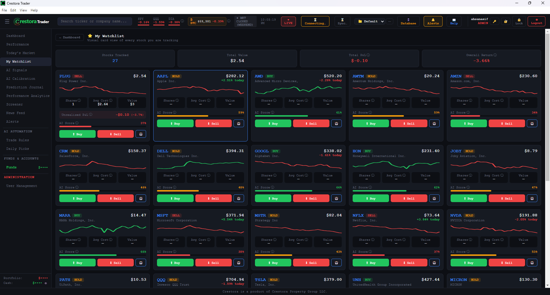550x295 pixels.
Task: Open Daily Picks in the sidebar
Action: [x=18, y=149]
